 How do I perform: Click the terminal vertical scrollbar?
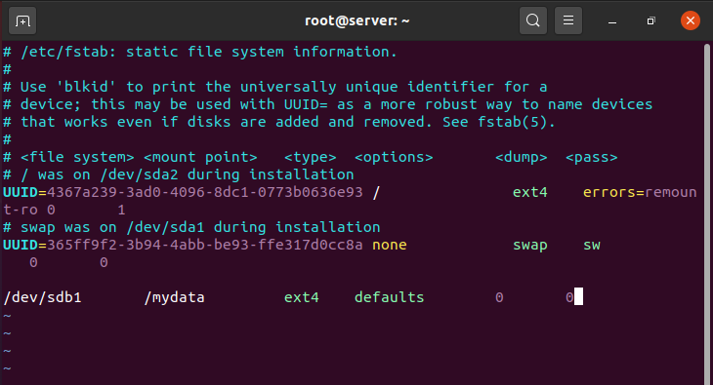707,213
